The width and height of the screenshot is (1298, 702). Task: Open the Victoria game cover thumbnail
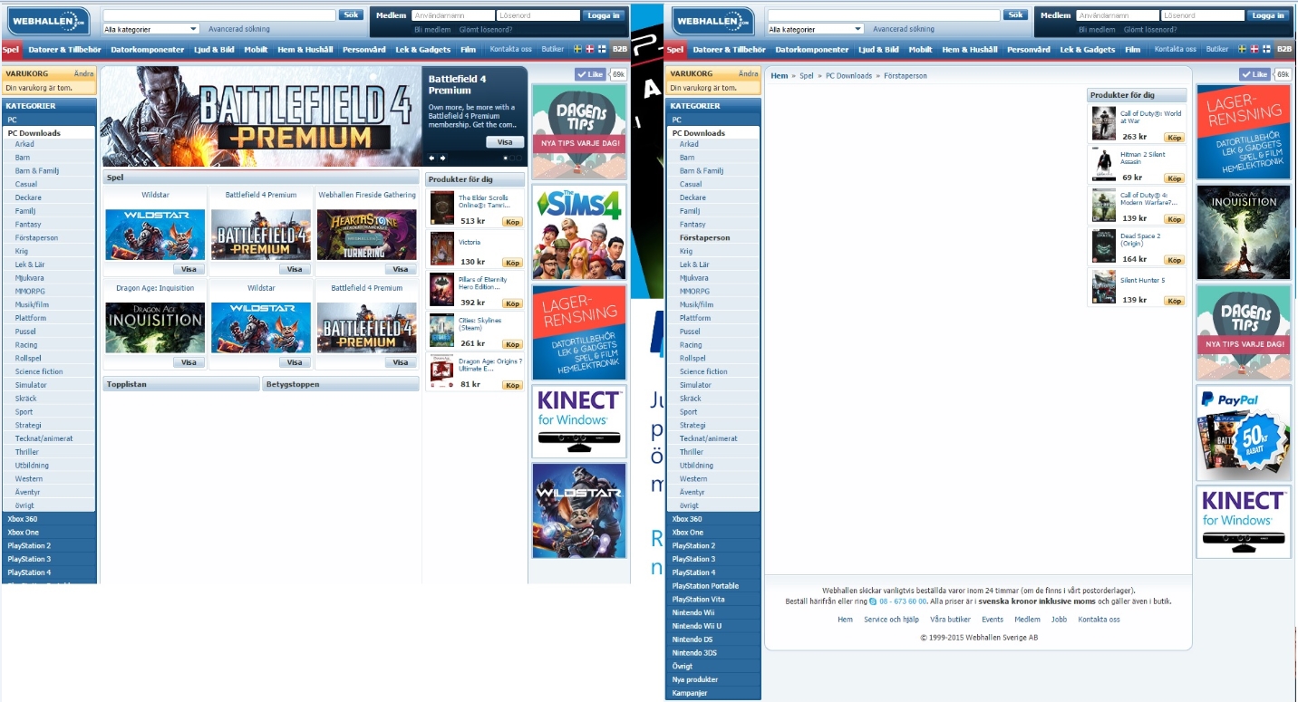[x=441, y=248]
